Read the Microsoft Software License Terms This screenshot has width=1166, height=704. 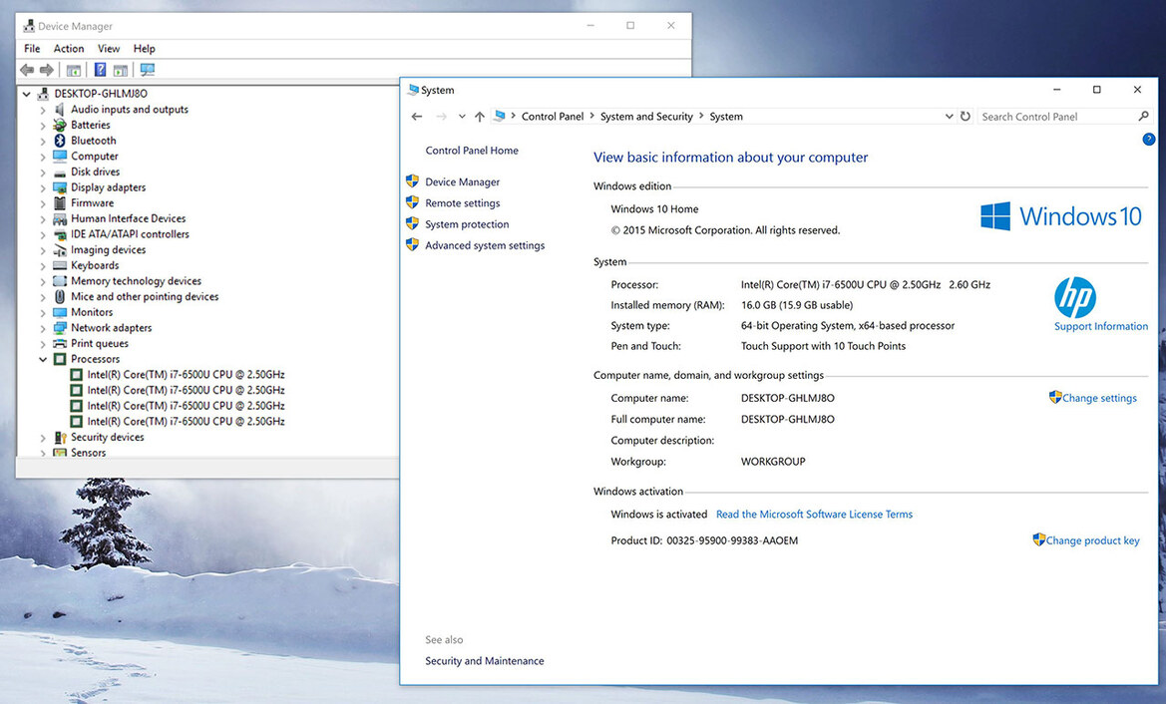pyautogui.click(x=814, y=515)
